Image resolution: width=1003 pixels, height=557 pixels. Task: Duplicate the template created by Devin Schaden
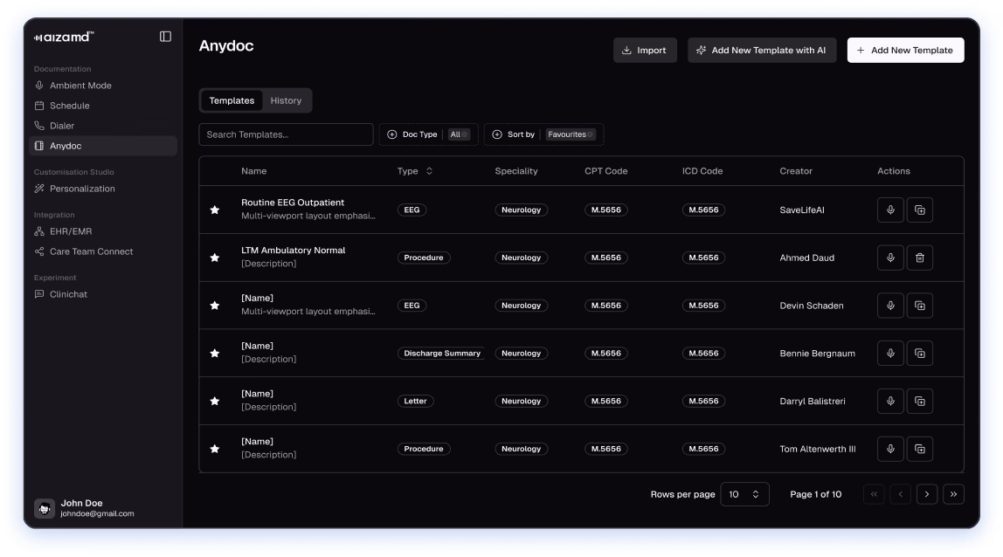pyautogui.click(x=919, y=306)
